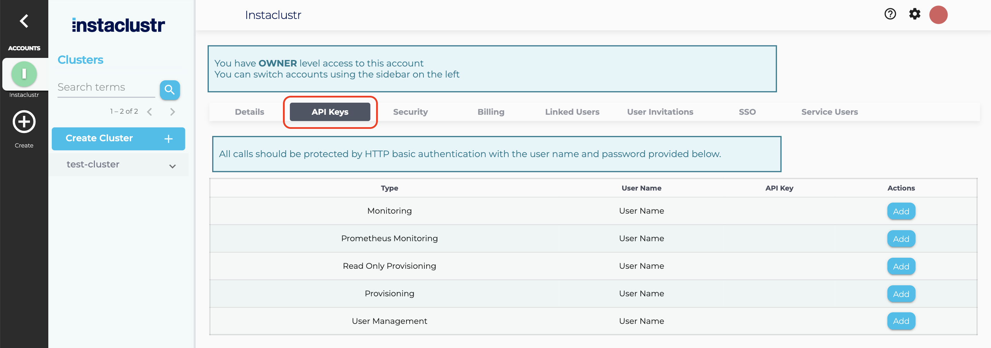Image resolution: width=991 pixels, height=348 pixels.
Task: Click the search magnifier button
Action: point(170,90)
